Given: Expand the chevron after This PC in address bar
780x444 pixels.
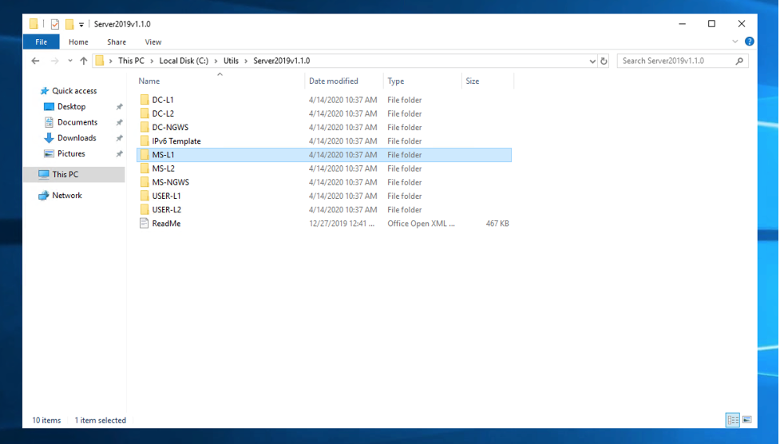Looking at the screenshot, I should tap(152, 61).
